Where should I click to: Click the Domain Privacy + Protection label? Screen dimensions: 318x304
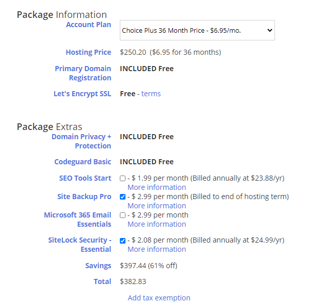tap(81, 141)
